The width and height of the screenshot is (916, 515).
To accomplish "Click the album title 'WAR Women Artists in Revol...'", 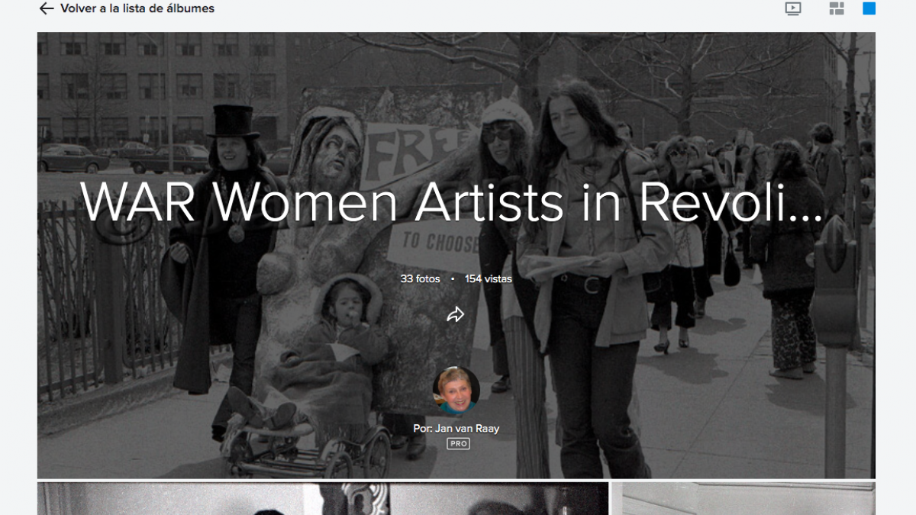I will pos(452,202).
